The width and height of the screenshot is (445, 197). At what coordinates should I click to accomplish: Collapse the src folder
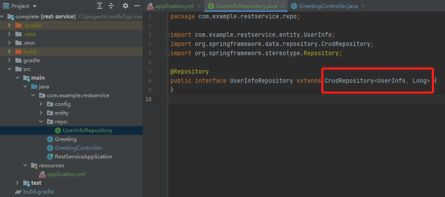pos(9,69)
